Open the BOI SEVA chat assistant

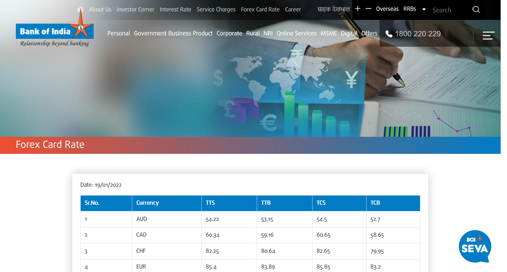point(475,246)
